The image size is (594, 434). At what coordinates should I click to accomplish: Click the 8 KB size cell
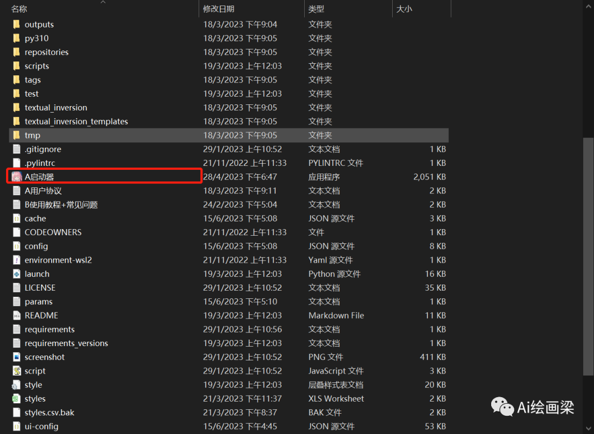point(438,246)
